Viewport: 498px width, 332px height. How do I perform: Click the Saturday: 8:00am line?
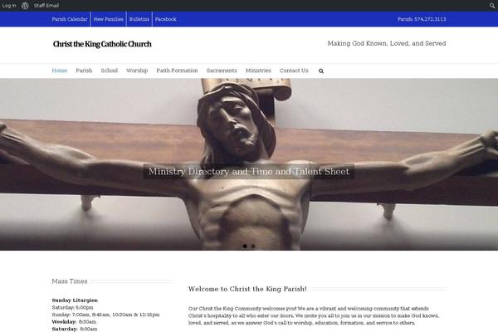75,329
